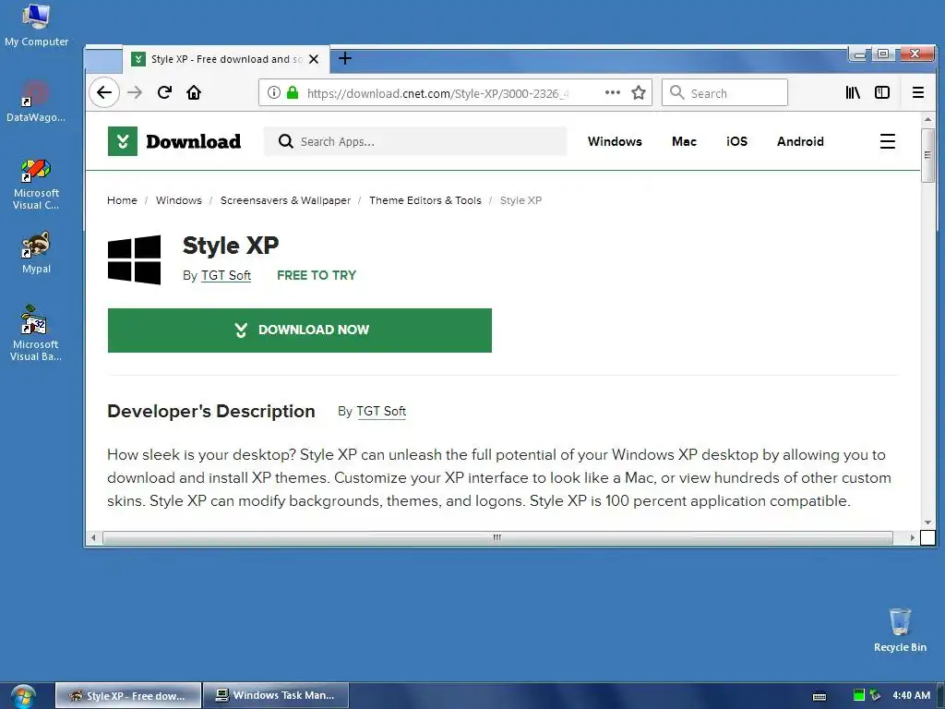Toggle the sidebar icon in browser toolbar
This screenshot has width=945, height=709.
click(882, 93)
